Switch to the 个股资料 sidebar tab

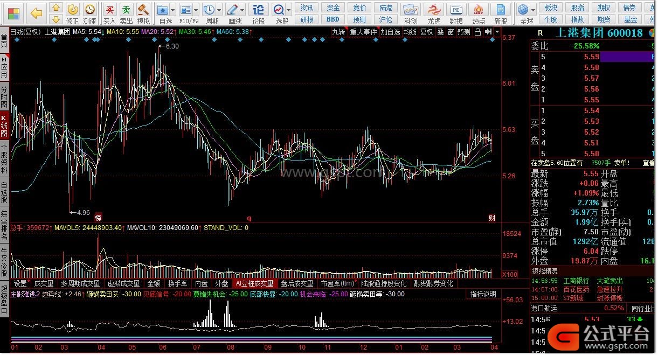[4, 158]
